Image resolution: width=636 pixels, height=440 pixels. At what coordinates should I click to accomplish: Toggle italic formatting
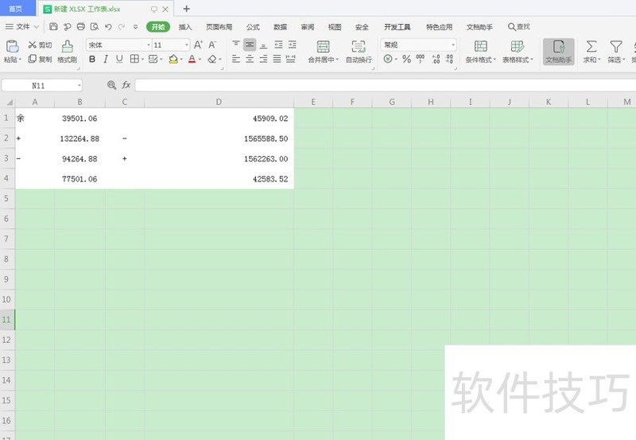click(106, 59)
